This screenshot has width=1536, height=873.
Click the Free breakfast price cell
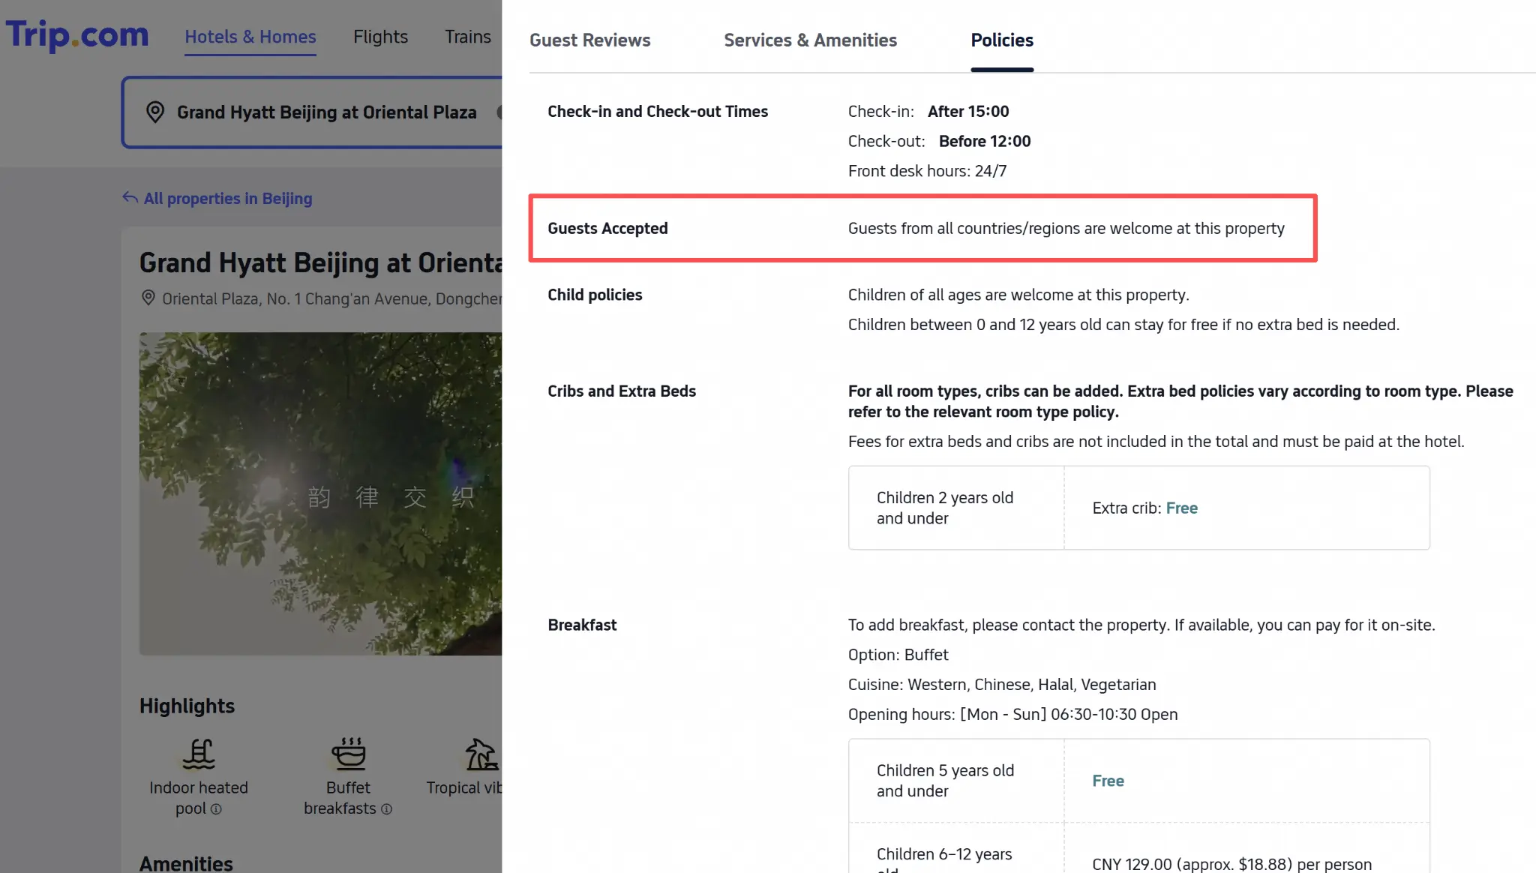click(x=1246, y=781)
